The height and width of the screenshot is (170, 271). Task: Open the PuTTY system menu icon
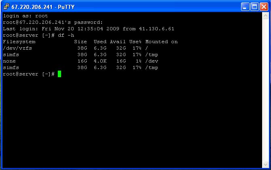(6, 6)
